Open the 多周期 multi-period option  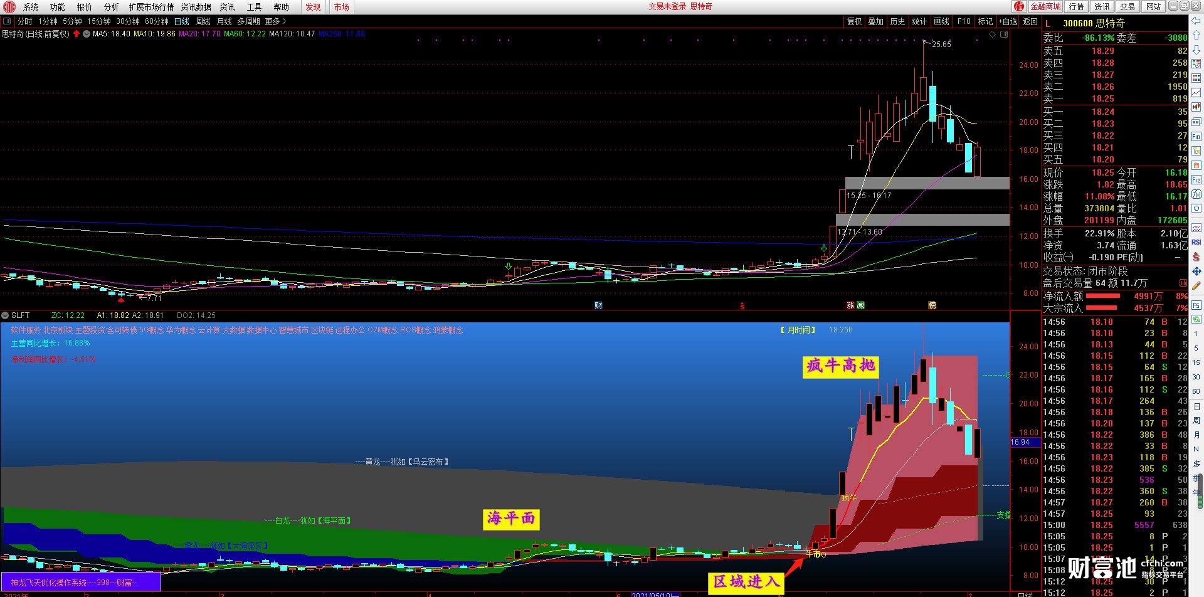(x=248, y=21)
